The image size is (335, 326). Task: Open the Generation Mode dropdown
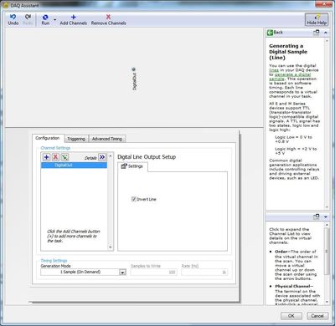coord(122,273)
